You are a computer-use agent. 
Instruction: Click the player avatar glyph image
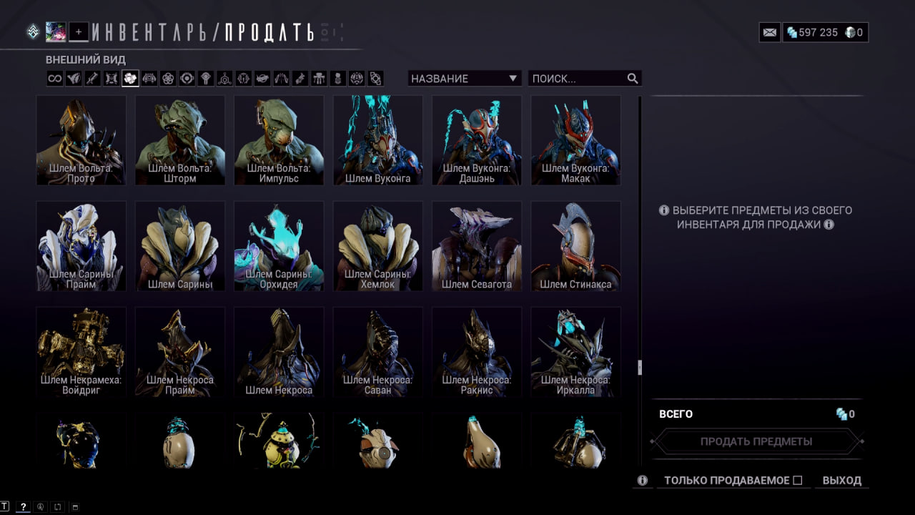click(56, 31)
